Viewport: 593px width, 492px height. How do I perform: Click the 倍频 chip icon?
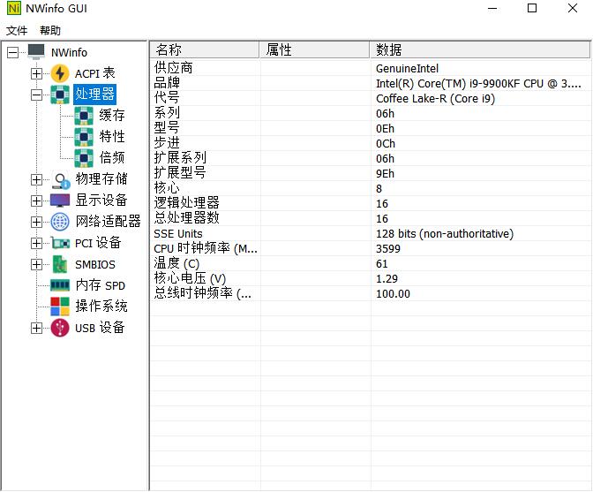[x=84, y=158]
